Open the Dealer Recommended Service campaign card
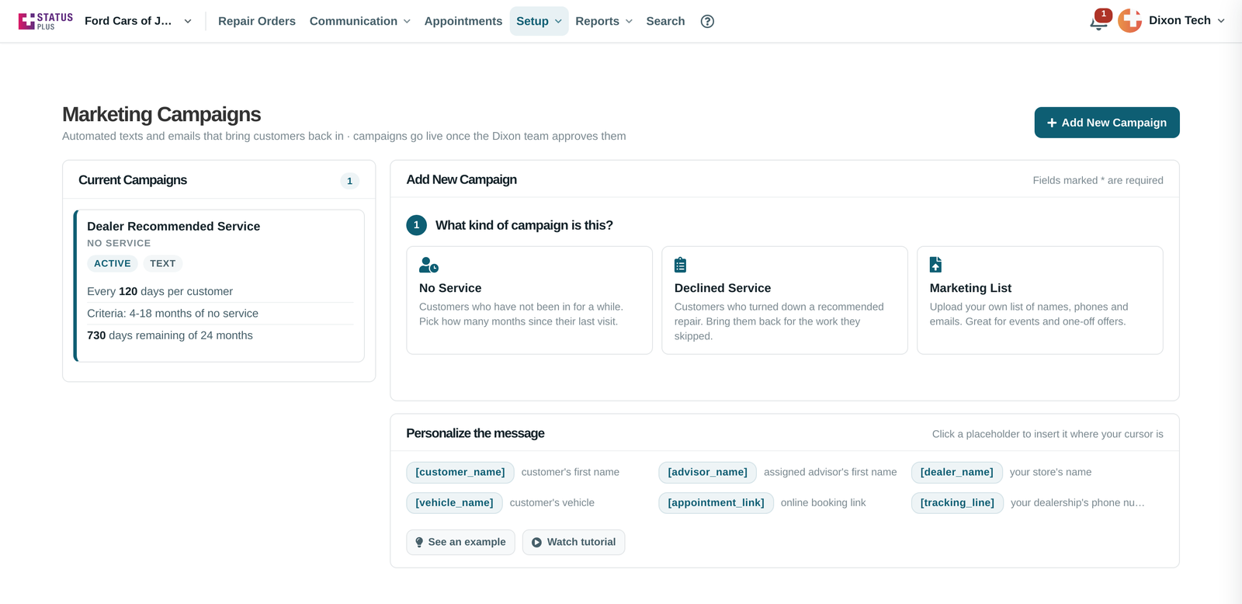The image size is (1242, 604). (x=219, y=286)
